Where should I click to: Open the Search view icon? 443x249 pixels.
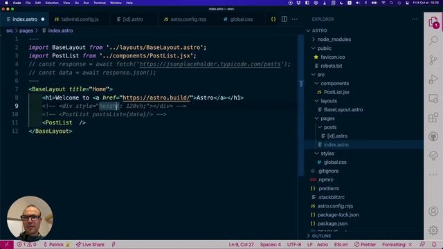[x=433, y=41]
